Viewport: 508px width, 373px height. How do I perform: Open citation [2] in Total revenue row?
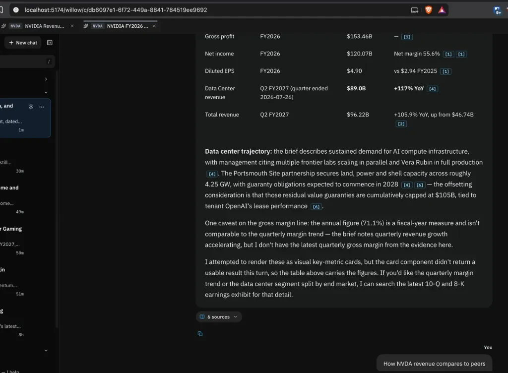pyautogui.click(x=401, y=124)
